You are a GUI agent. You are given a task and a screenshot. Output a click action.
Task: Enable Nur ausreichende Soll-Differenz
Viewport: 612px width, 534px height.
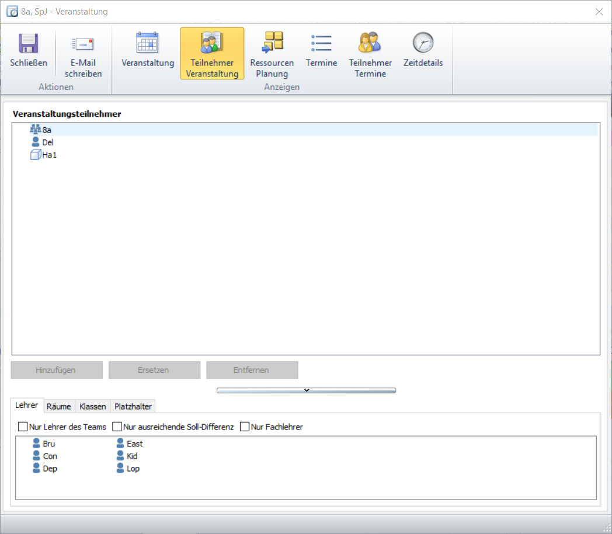[117, 427]
